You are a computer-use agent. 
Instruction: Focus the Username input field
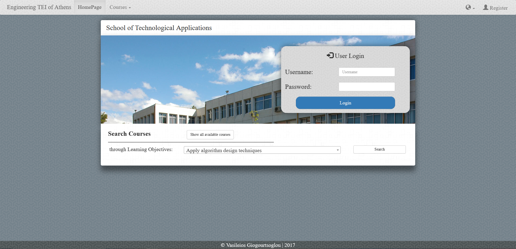point(367,72)
